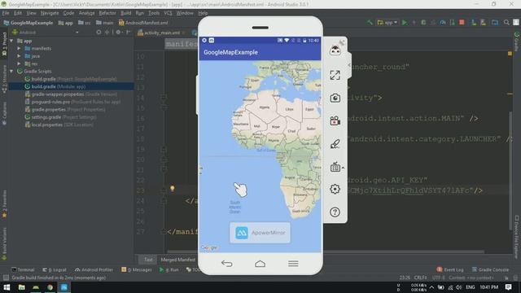Open the app run configuration dropdown
521x293 pixels.
[x=387, y=23]
